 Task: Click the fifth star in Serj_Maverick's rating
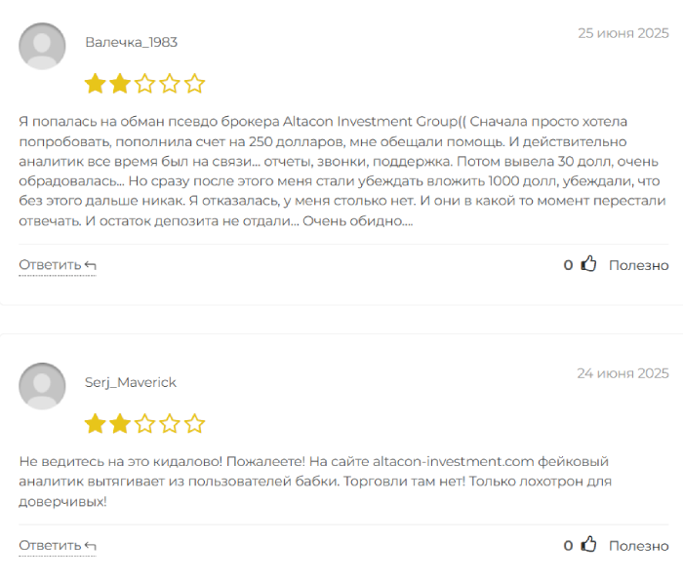pos(195,424)
